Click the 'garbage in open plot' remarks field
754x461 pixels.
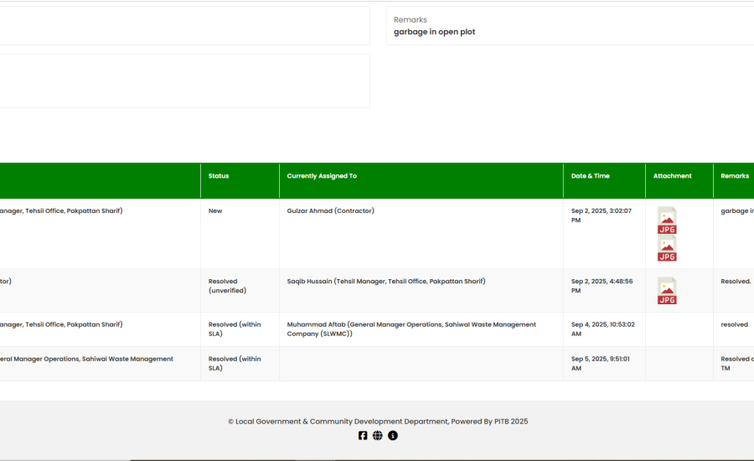[435, 32]
